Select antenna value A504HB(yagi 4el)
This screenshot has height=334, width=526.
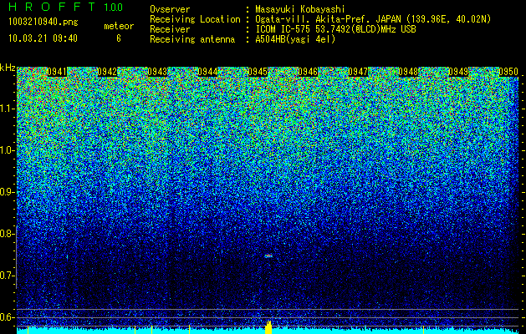pyautogui.click(x=295, y=39)
